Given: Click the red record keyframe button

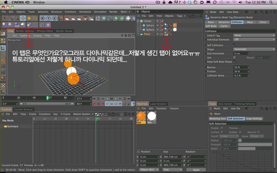Looking at the screenshot, I should tap(94, 104).
